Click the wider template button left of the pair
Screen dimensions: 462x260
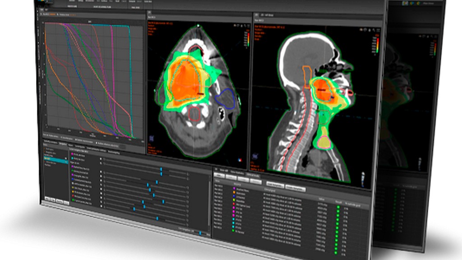tap(275, 186)
